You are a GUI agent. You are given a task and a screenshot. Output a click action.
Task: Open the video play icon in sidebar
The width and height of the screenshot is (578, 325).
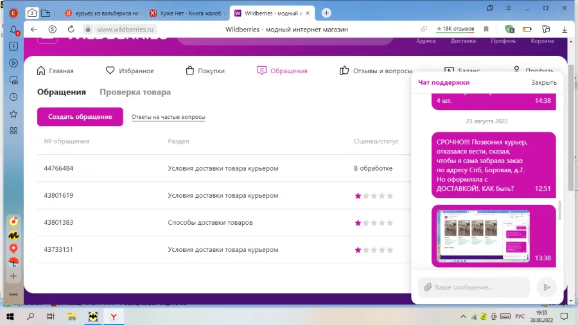[x=13, y=63]
